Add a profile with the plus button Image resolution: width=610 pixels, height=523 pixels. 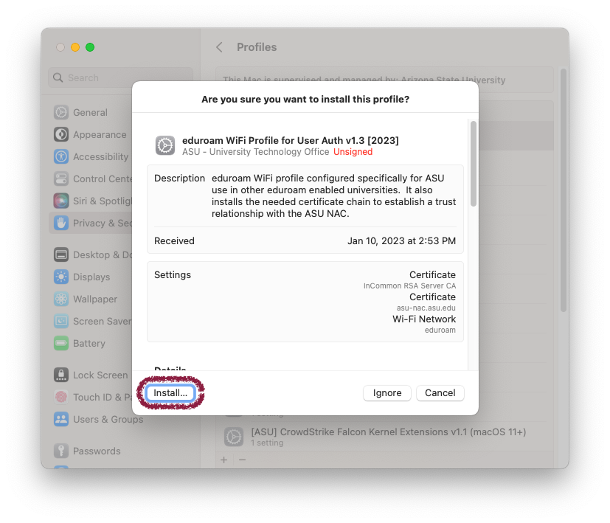pos(224,460)
